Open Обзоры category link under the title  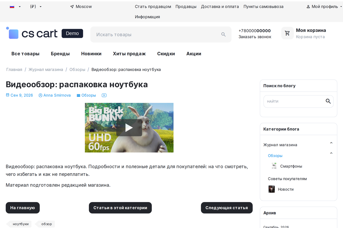point(89,95)
